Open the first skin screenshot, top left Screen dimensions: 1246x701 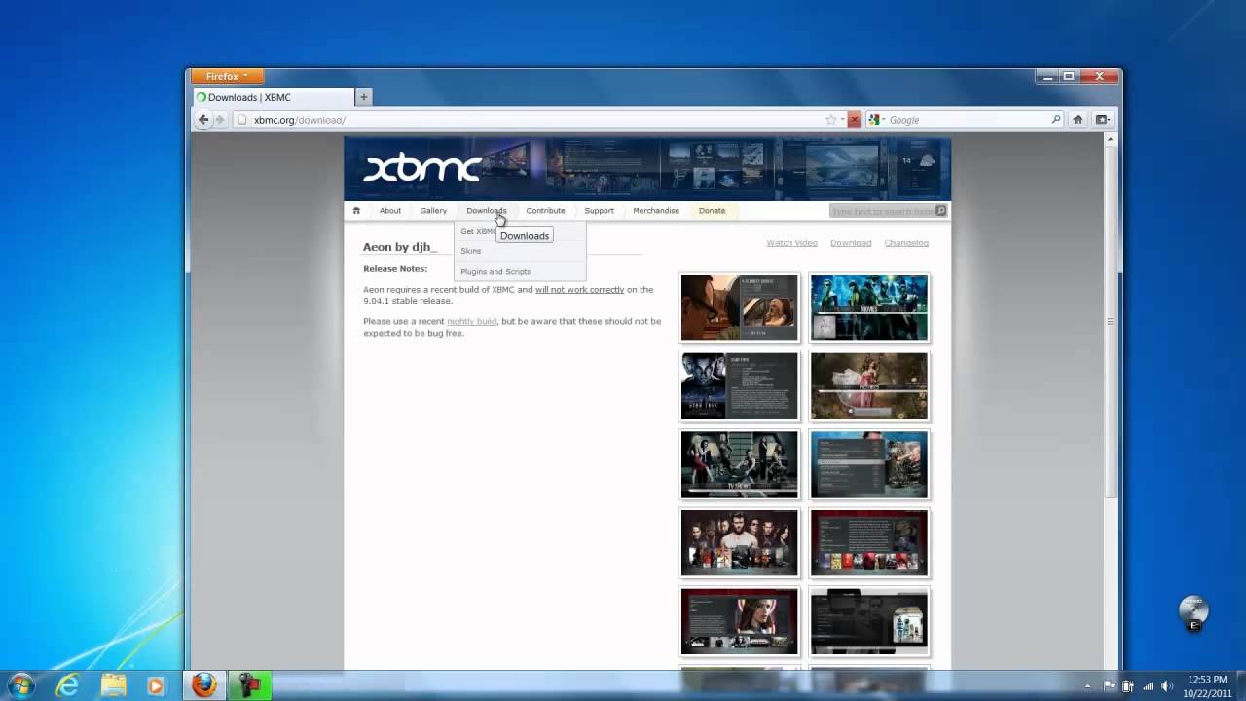739,308
